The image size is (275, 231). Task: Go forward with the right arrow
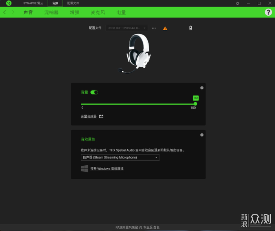tap(13, 12)
